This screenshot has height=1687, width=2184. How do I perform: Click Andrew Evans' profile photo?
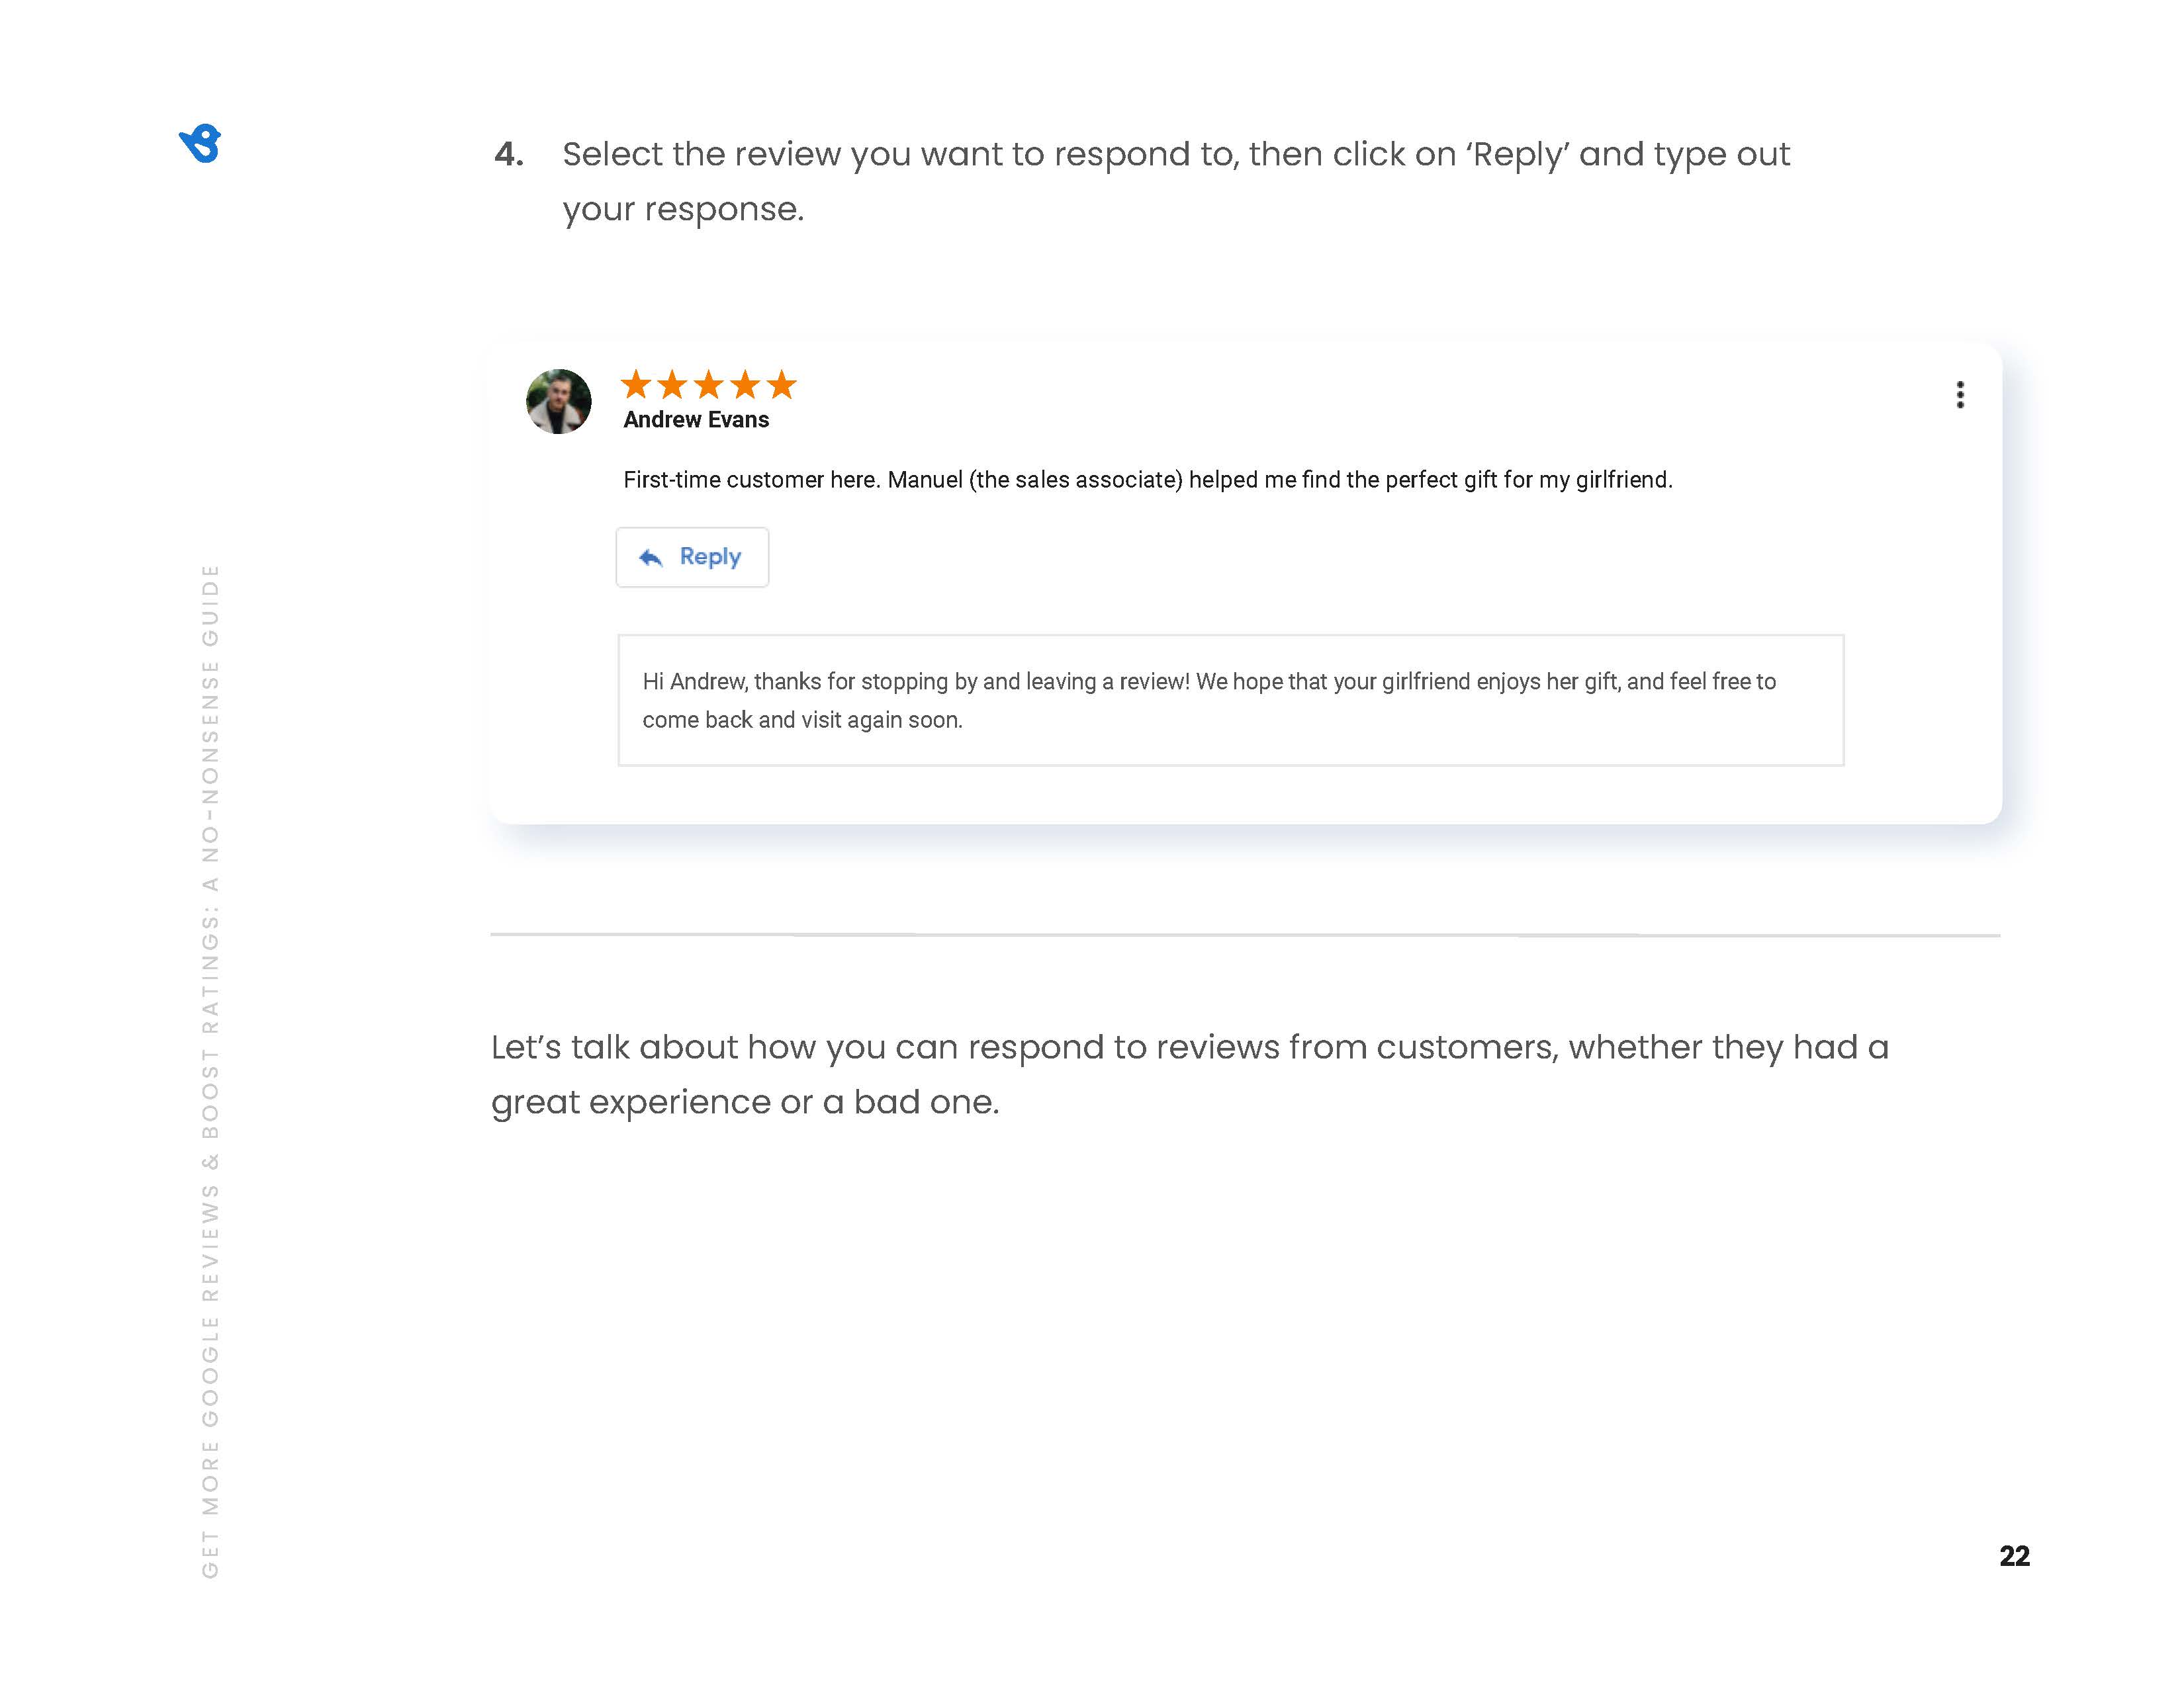pyautogui.click(x=559, y=402)
